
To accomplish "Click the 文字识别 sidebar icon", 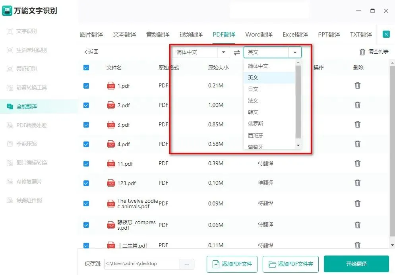I will pos(10,31).
